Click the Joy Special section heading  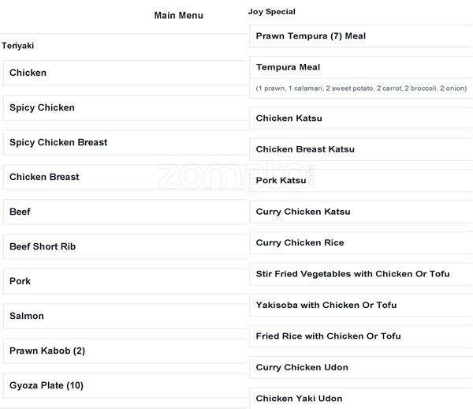tap(272, 12)
